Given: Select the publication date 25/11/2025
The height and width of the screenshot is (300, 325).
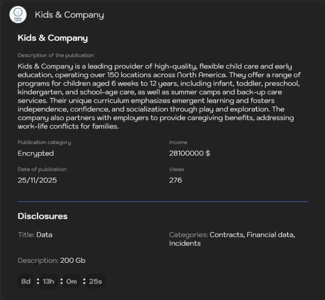Looking at the screenshot, I should pos(37,180).
